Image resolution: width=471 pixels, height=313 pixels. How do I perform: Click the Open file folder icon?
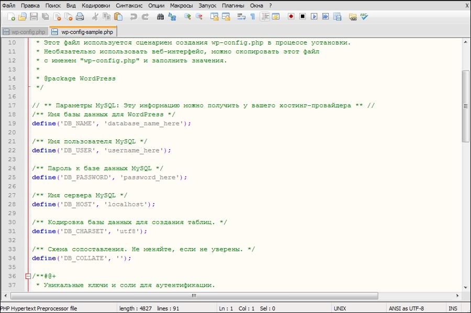click(x=23, y=17)
